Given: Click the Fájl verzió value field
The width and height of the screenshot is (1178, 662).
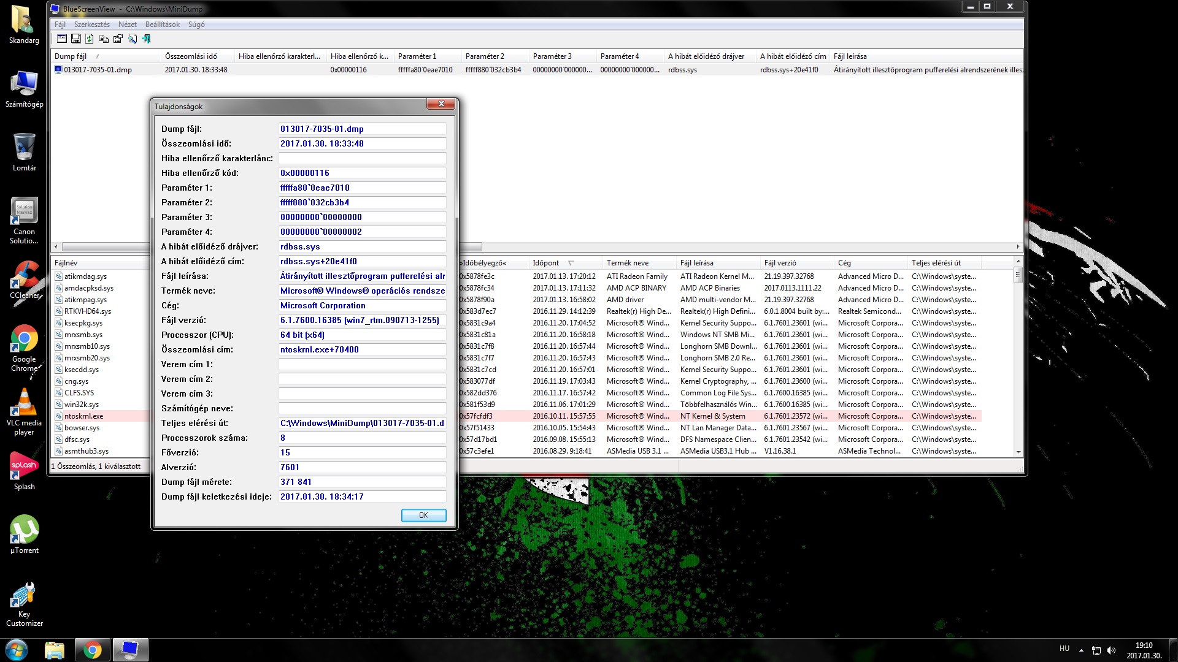Looking at the screenshot, I should click(x=362, y=320).
